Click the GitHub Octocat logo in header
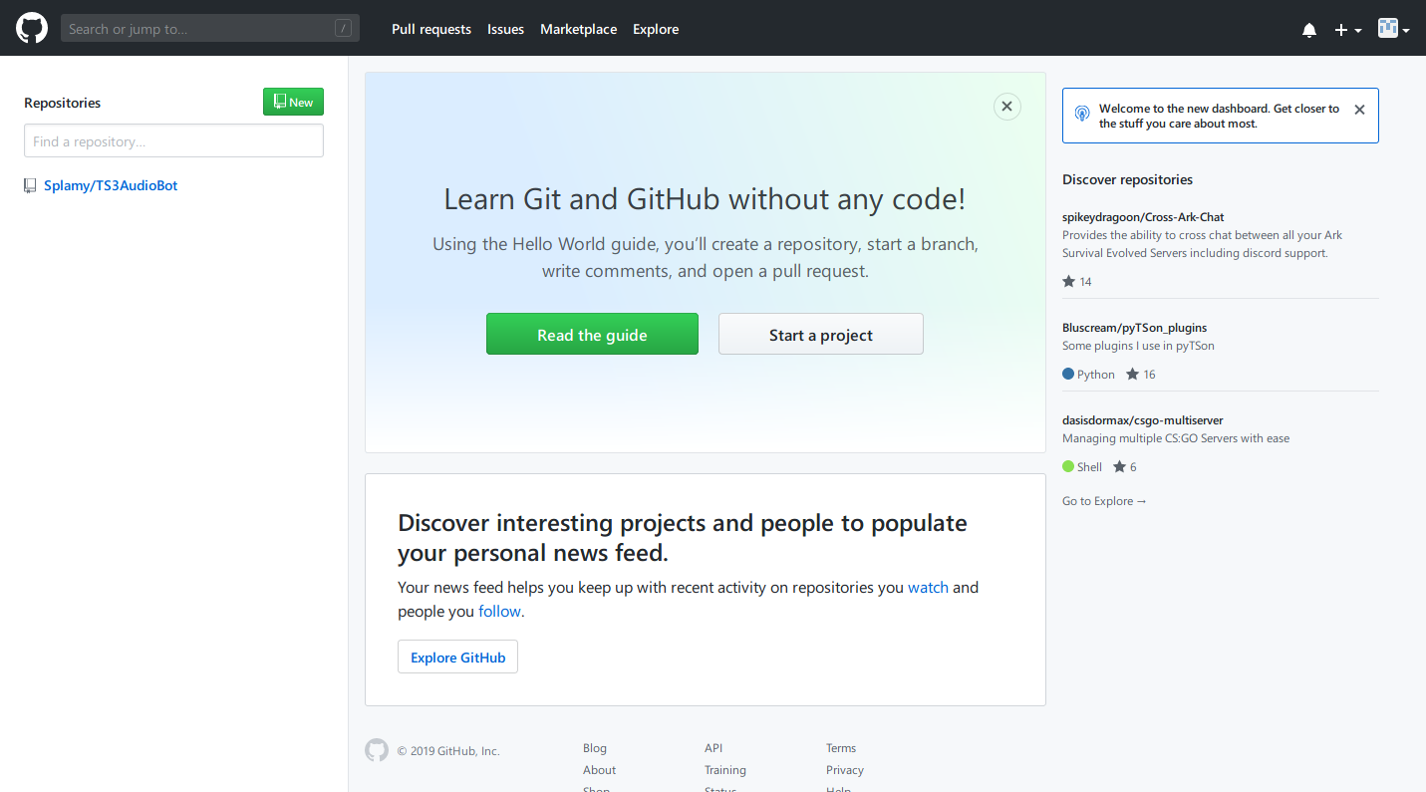 pos(32,28)
